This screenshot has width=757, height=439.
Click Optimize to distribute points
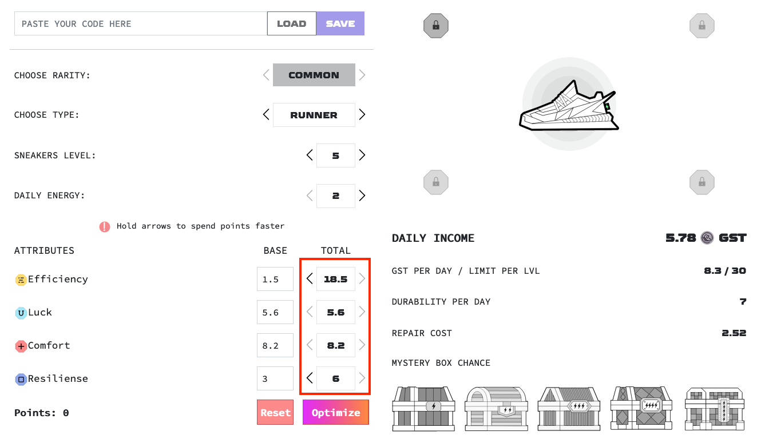click(x=335, y=412)
